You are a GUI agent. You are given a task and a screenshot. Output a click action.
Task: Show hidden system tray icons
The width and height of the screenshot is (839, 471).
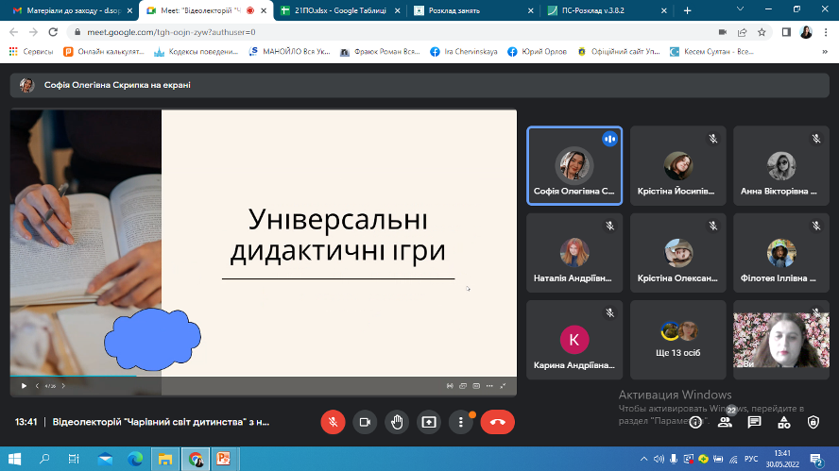tap(644, 459)
